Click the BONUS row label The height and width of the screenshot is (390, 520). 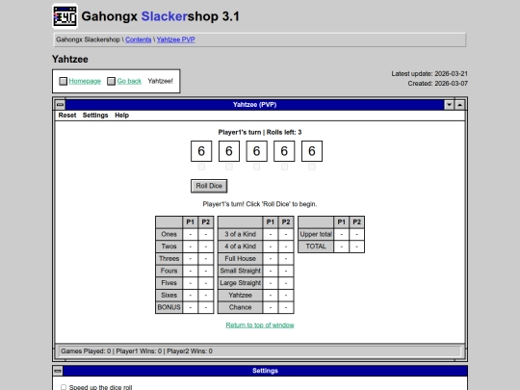pyautogui.click(x=169, y=307)
